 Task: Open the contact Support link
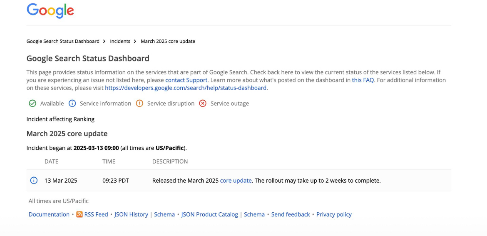[x=186, y=80]
